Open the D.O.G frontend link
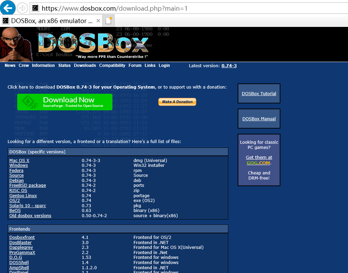 (16, 257)
